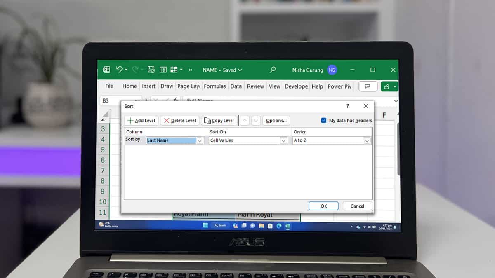Click the Comments speech bubble button
495x278 pixels.
click(x=368, y=86)
